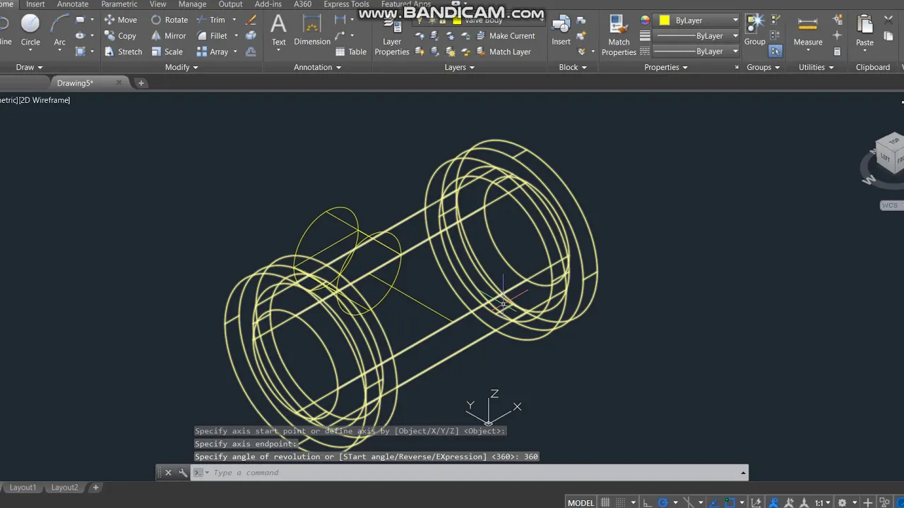Switch to Layout1 tab
This screenshot has width=904, height=508.
pyautogui.click(x=23, y=488)
